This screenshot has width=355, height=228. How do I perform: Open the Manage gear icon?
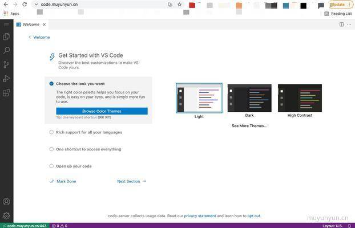[6, 215]
